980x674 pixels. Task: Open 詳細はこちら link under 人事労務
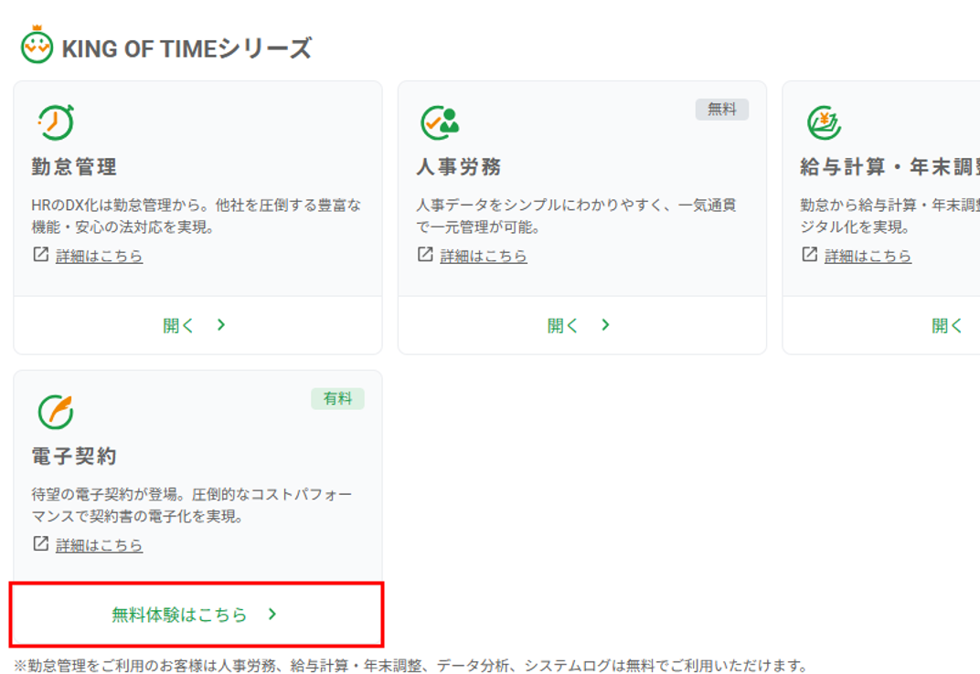[x=484, y=256]
